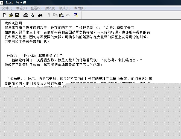
Task: Open the 查看(V) menu
Action: point(36,8)
